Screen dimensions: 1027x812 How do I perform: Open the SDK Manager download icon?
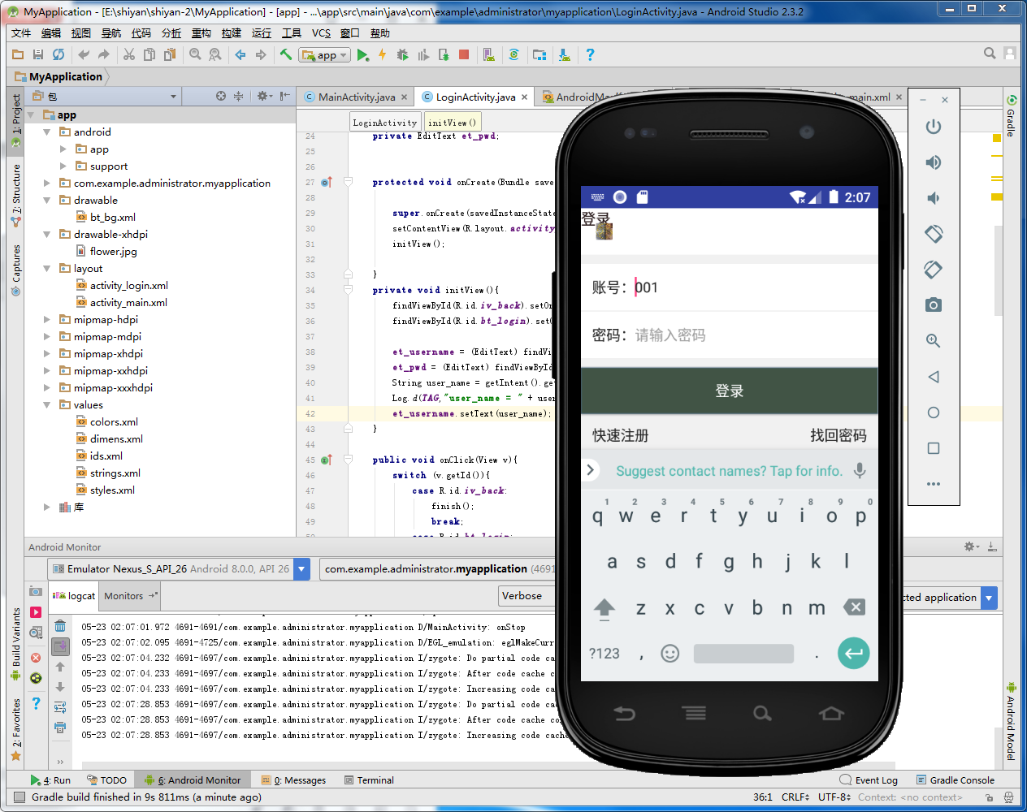[565, 54]
